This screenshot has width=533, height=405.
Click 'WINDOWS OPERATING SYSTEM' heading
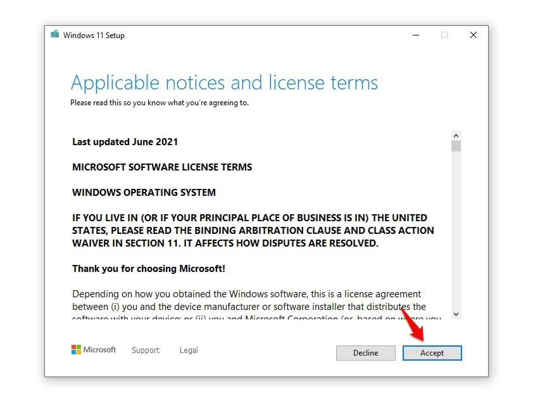click(x=144, y=192)
